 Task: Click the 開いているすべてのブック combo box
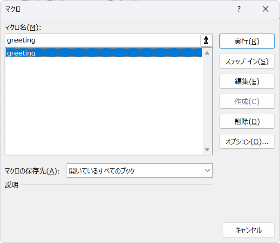[140, 170]
